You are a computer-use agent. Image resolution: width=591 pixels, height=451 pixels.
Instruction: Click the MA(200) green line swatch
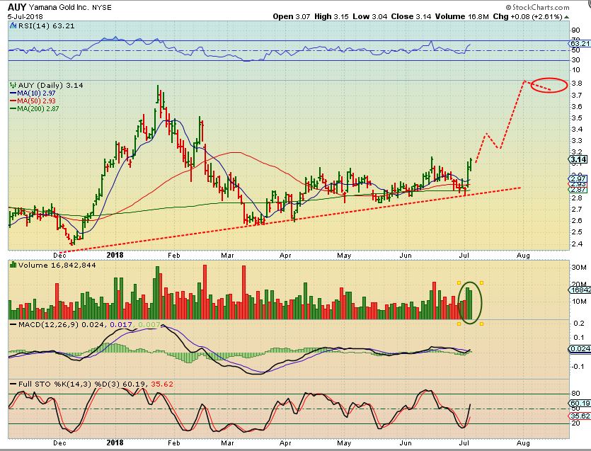tap(13, 108)
